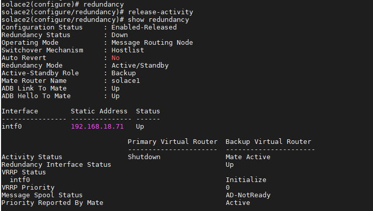Select the Enabled-Released configuration status value

144,27
